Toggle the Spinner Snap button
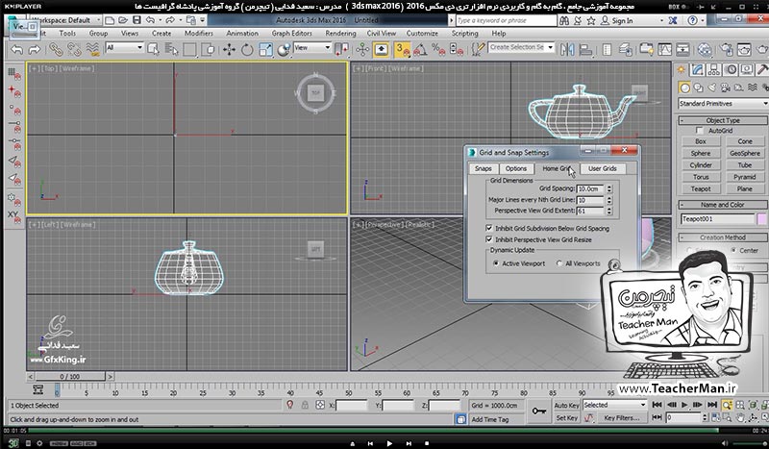Screen dimensions: 769x449 pos(456,50)
